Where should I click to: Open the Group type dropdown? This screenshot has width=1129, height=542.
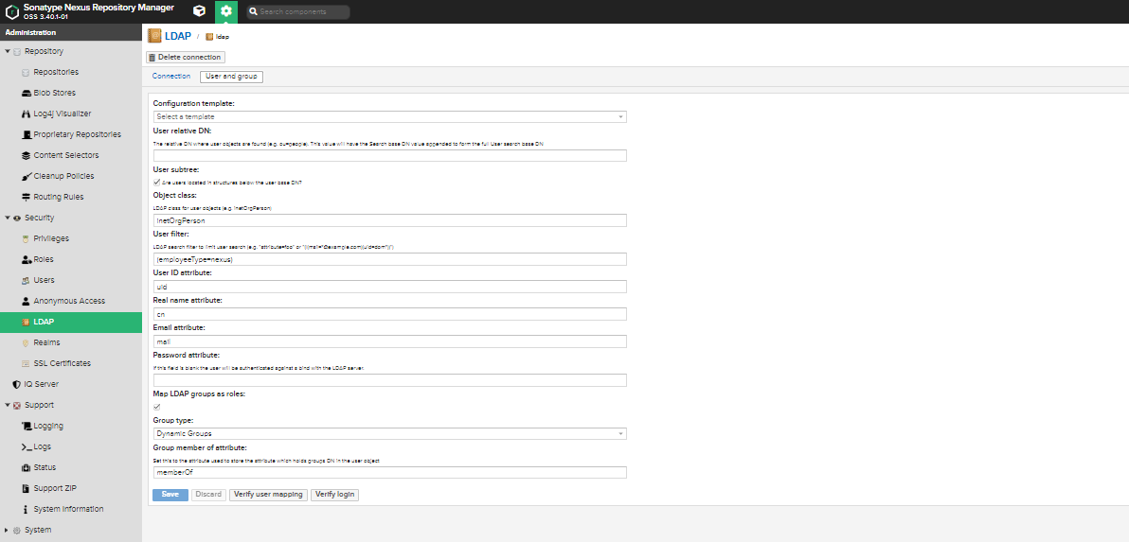pos(389,433)
